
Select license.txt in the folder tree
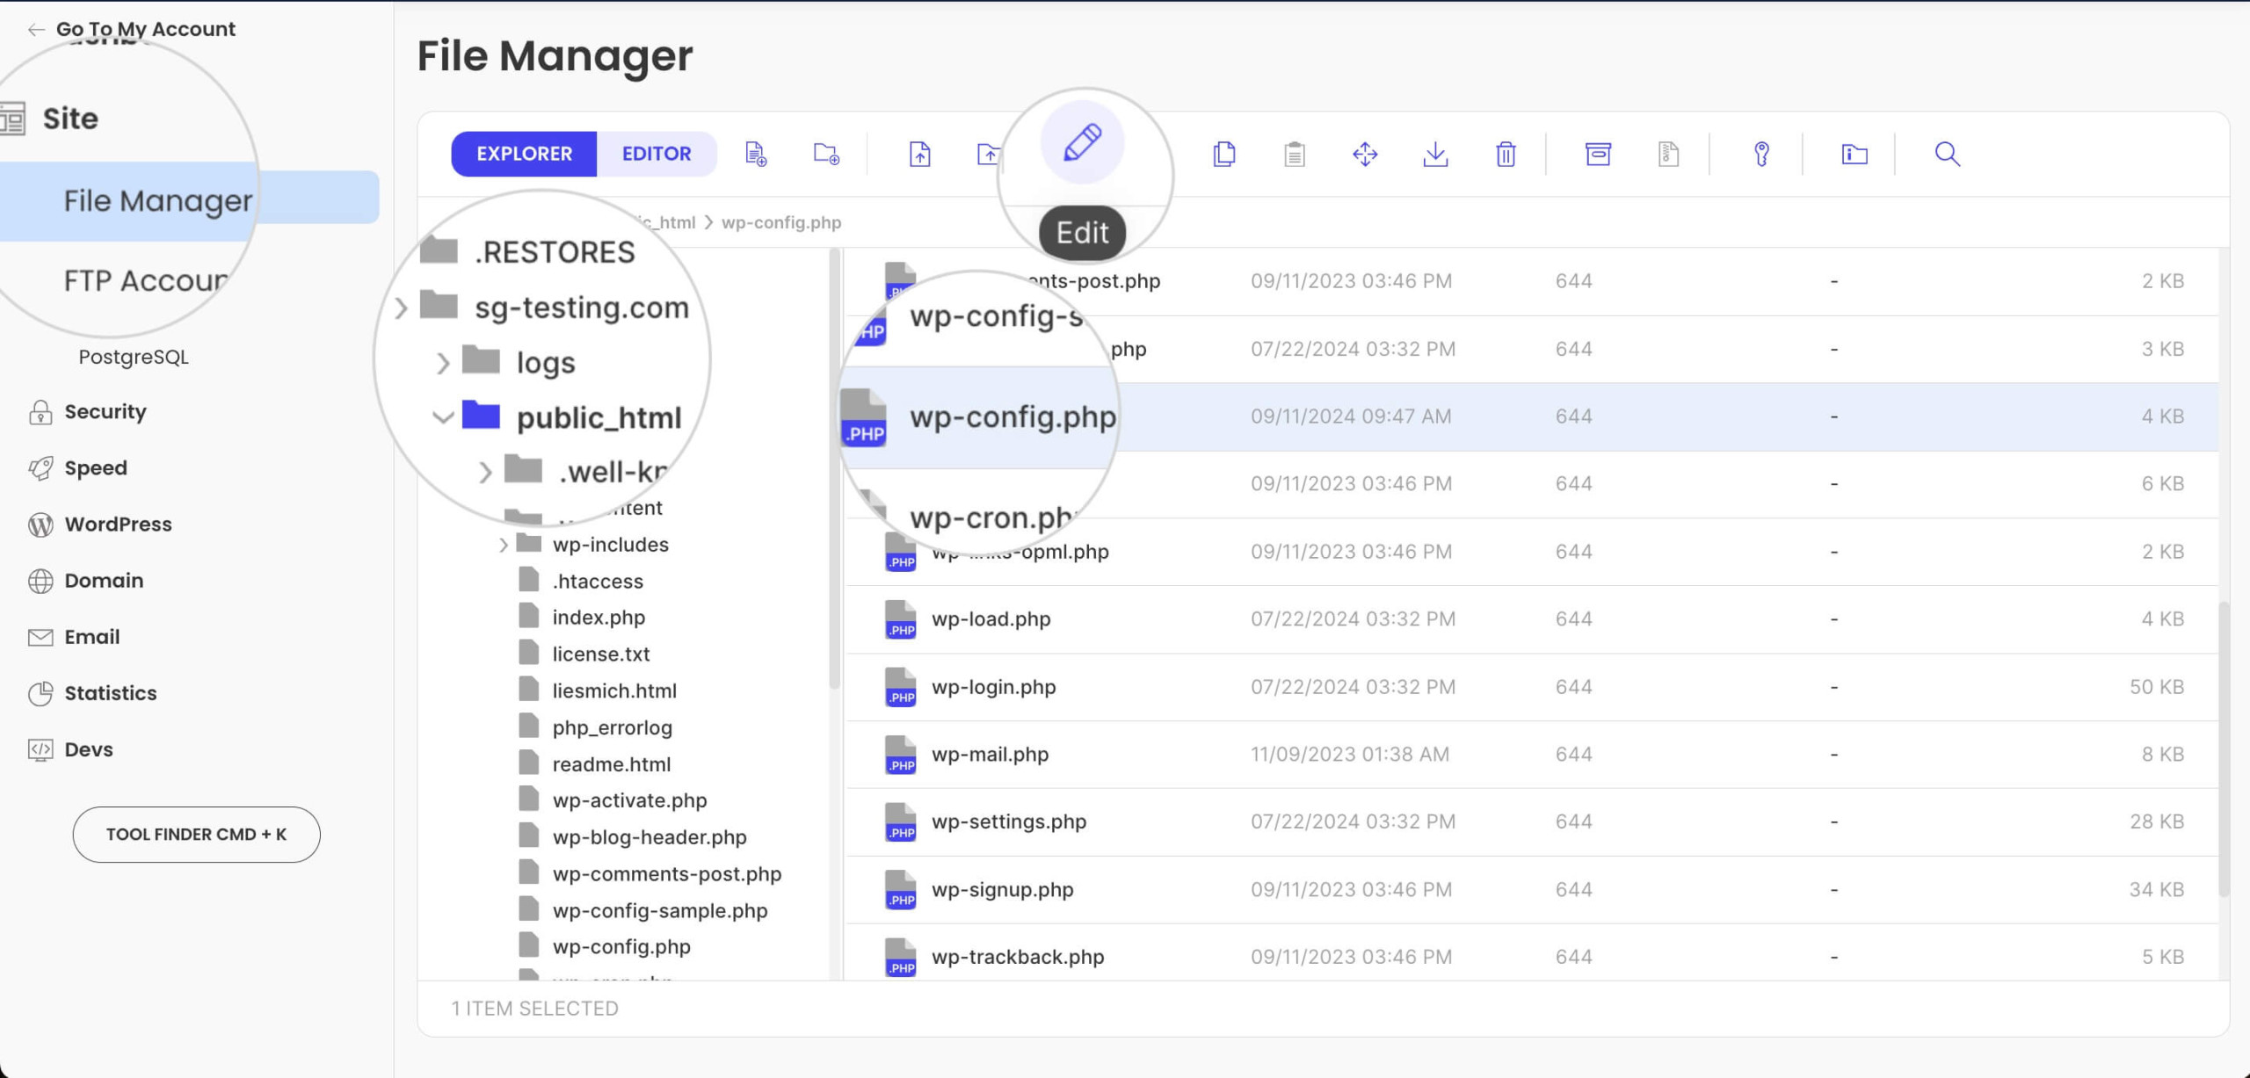click(x=601, y=655)
